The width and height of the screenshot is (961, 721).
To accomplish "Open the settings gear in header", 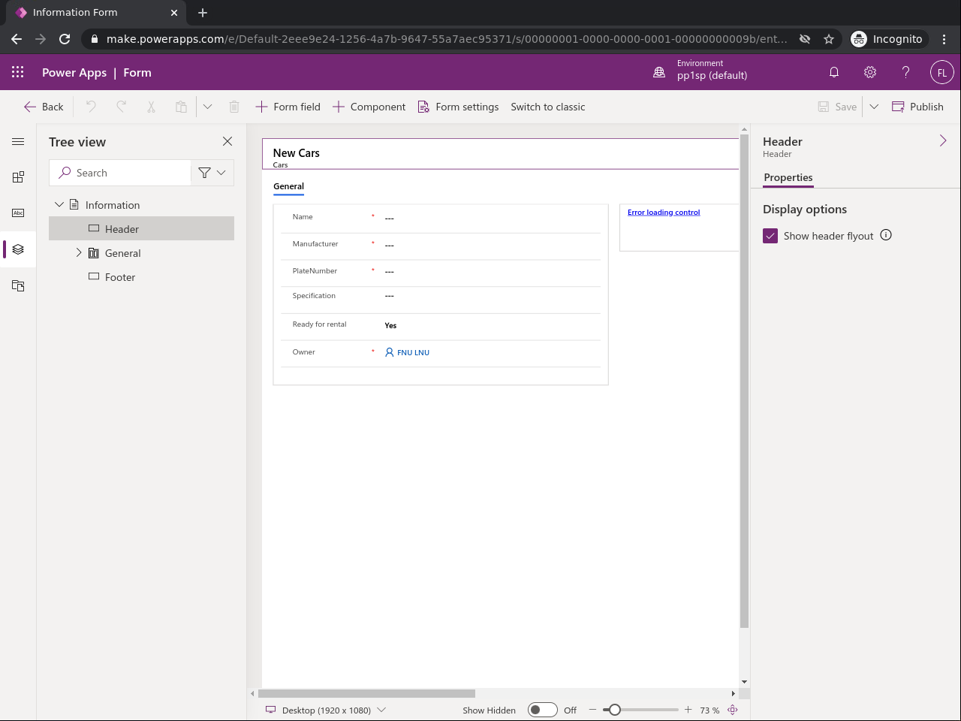I will pyautogui.click(x=869, y=72).
